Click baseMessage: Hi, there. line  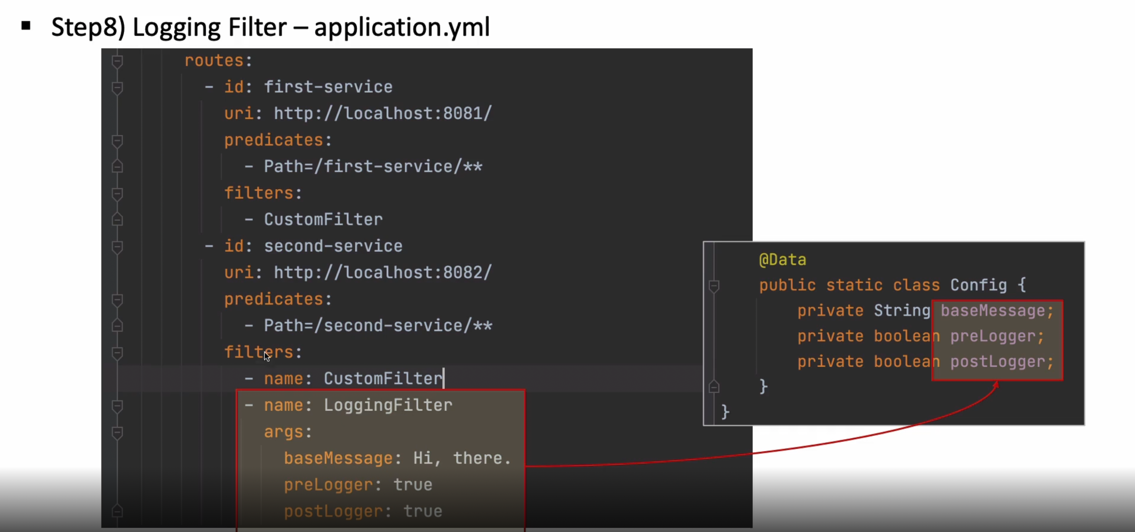(x=397, y=458)
